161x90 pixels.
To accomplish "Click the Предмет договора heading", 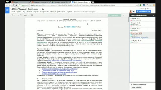I will pos(48,79).
